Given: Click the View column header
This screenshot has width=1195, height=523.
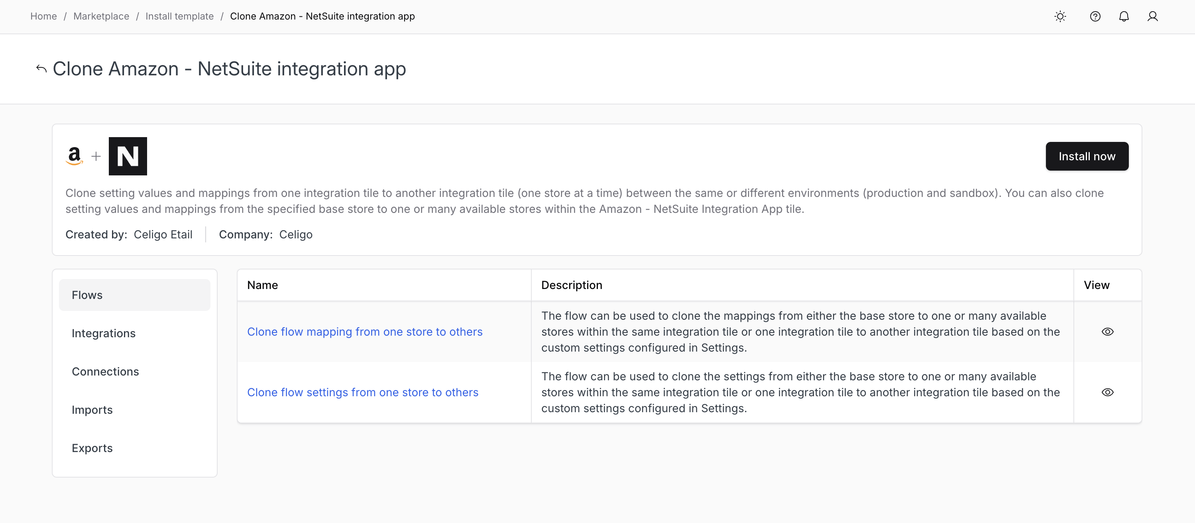Looking at the screenshot, I should (1096, 285).
